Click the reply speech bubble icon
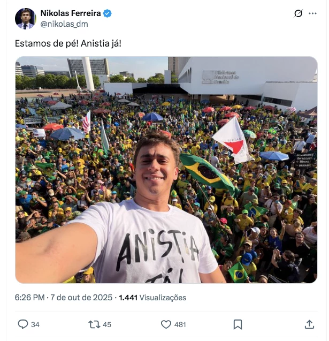Screen dimensions: 329x341 [x=22, y=324]
